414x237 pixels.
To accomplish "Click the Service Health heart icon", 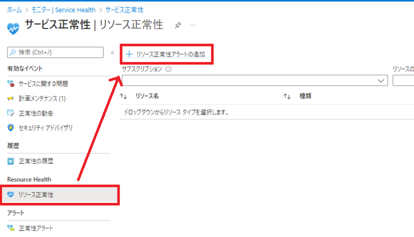I will pyautogui.click(x=13, y=29).
